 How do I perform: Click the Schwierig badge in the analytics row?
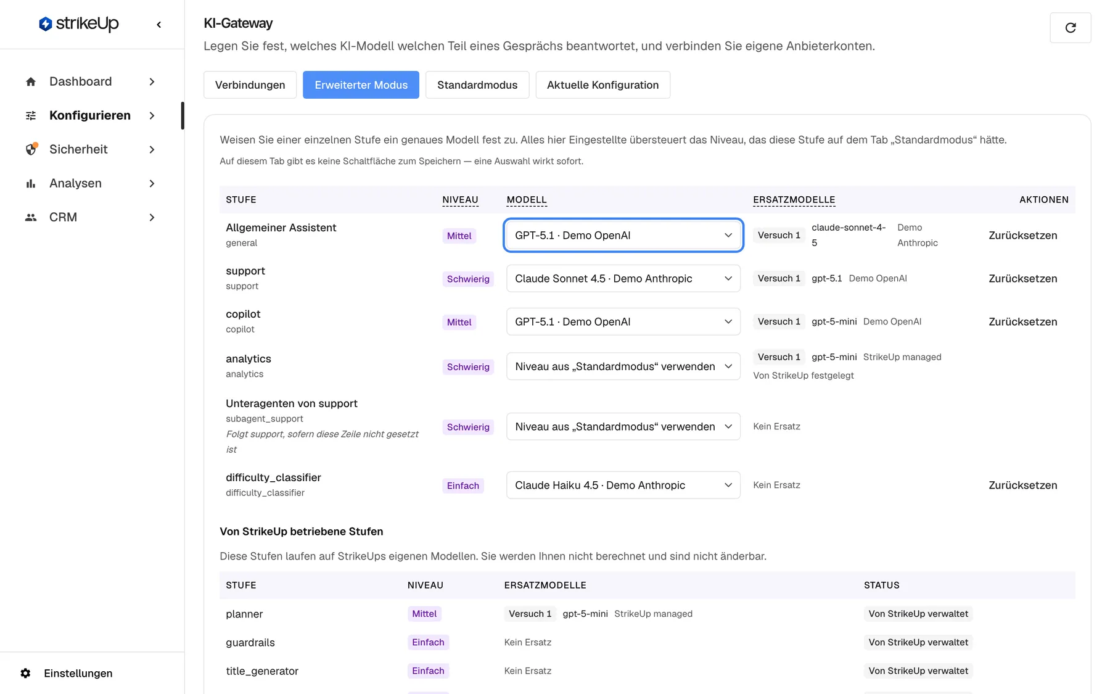tap(468, 366)
